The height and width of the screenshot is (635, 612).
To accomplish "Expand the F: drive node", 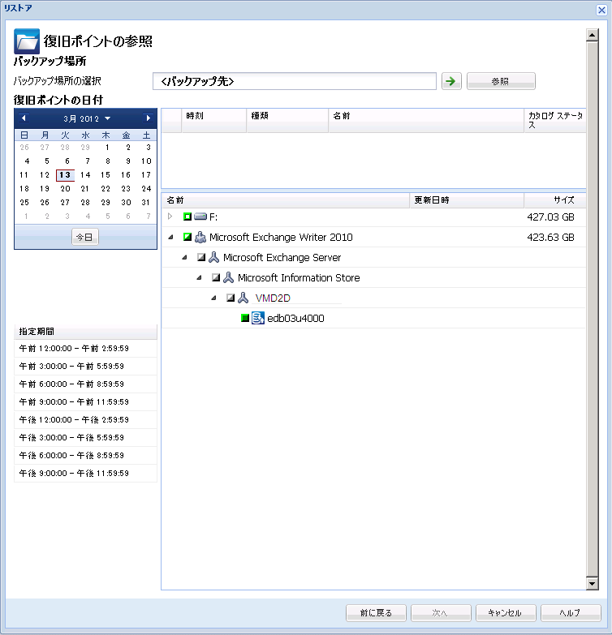I will (x=170, y=217).
